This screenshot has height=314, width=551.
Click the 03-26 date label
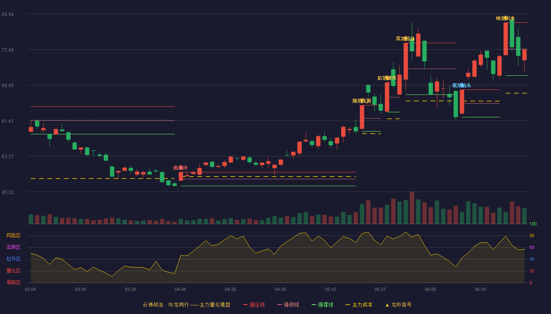tap(130, 289)
